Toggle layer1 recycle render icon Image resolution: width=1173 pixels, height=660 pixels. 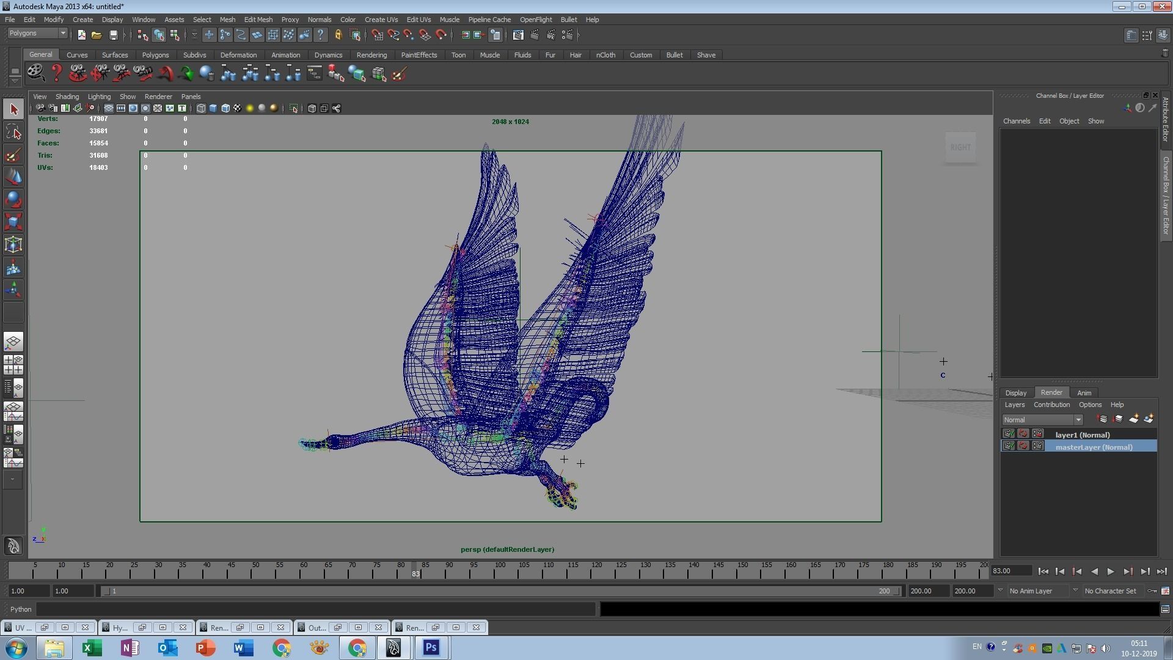click(x=1023, y=434)
